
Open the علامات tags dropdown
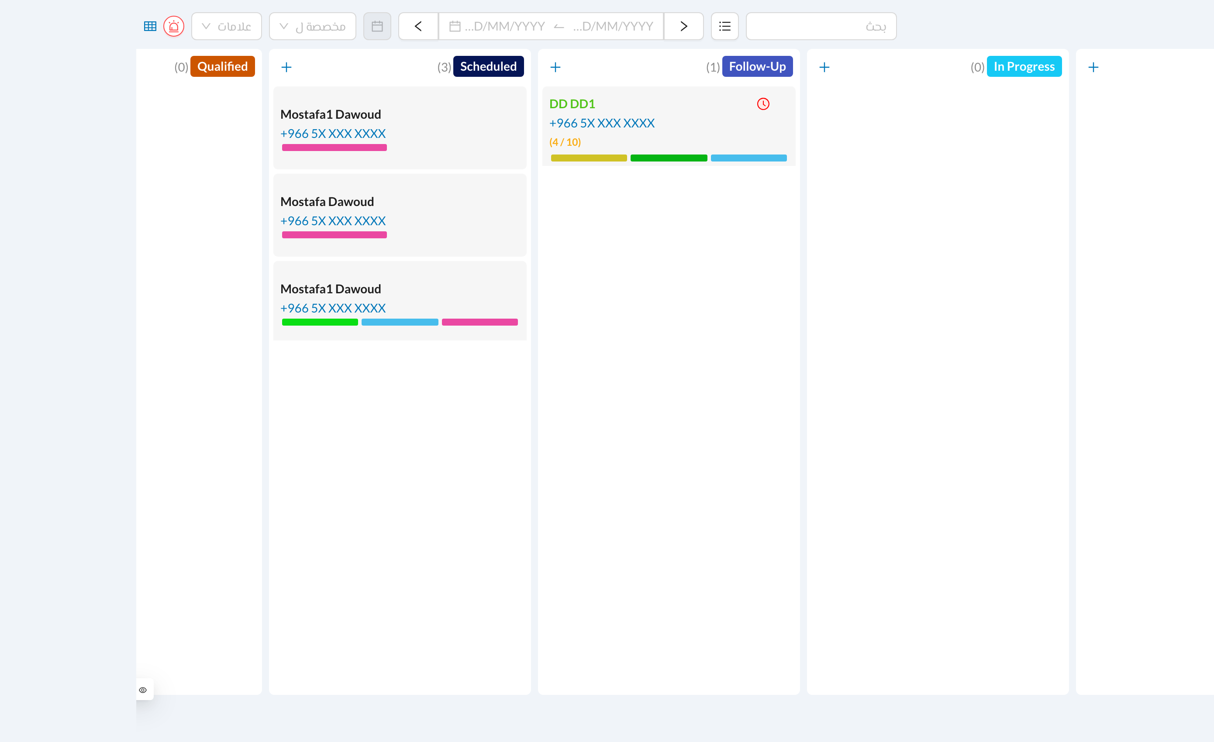pos(226,26)
